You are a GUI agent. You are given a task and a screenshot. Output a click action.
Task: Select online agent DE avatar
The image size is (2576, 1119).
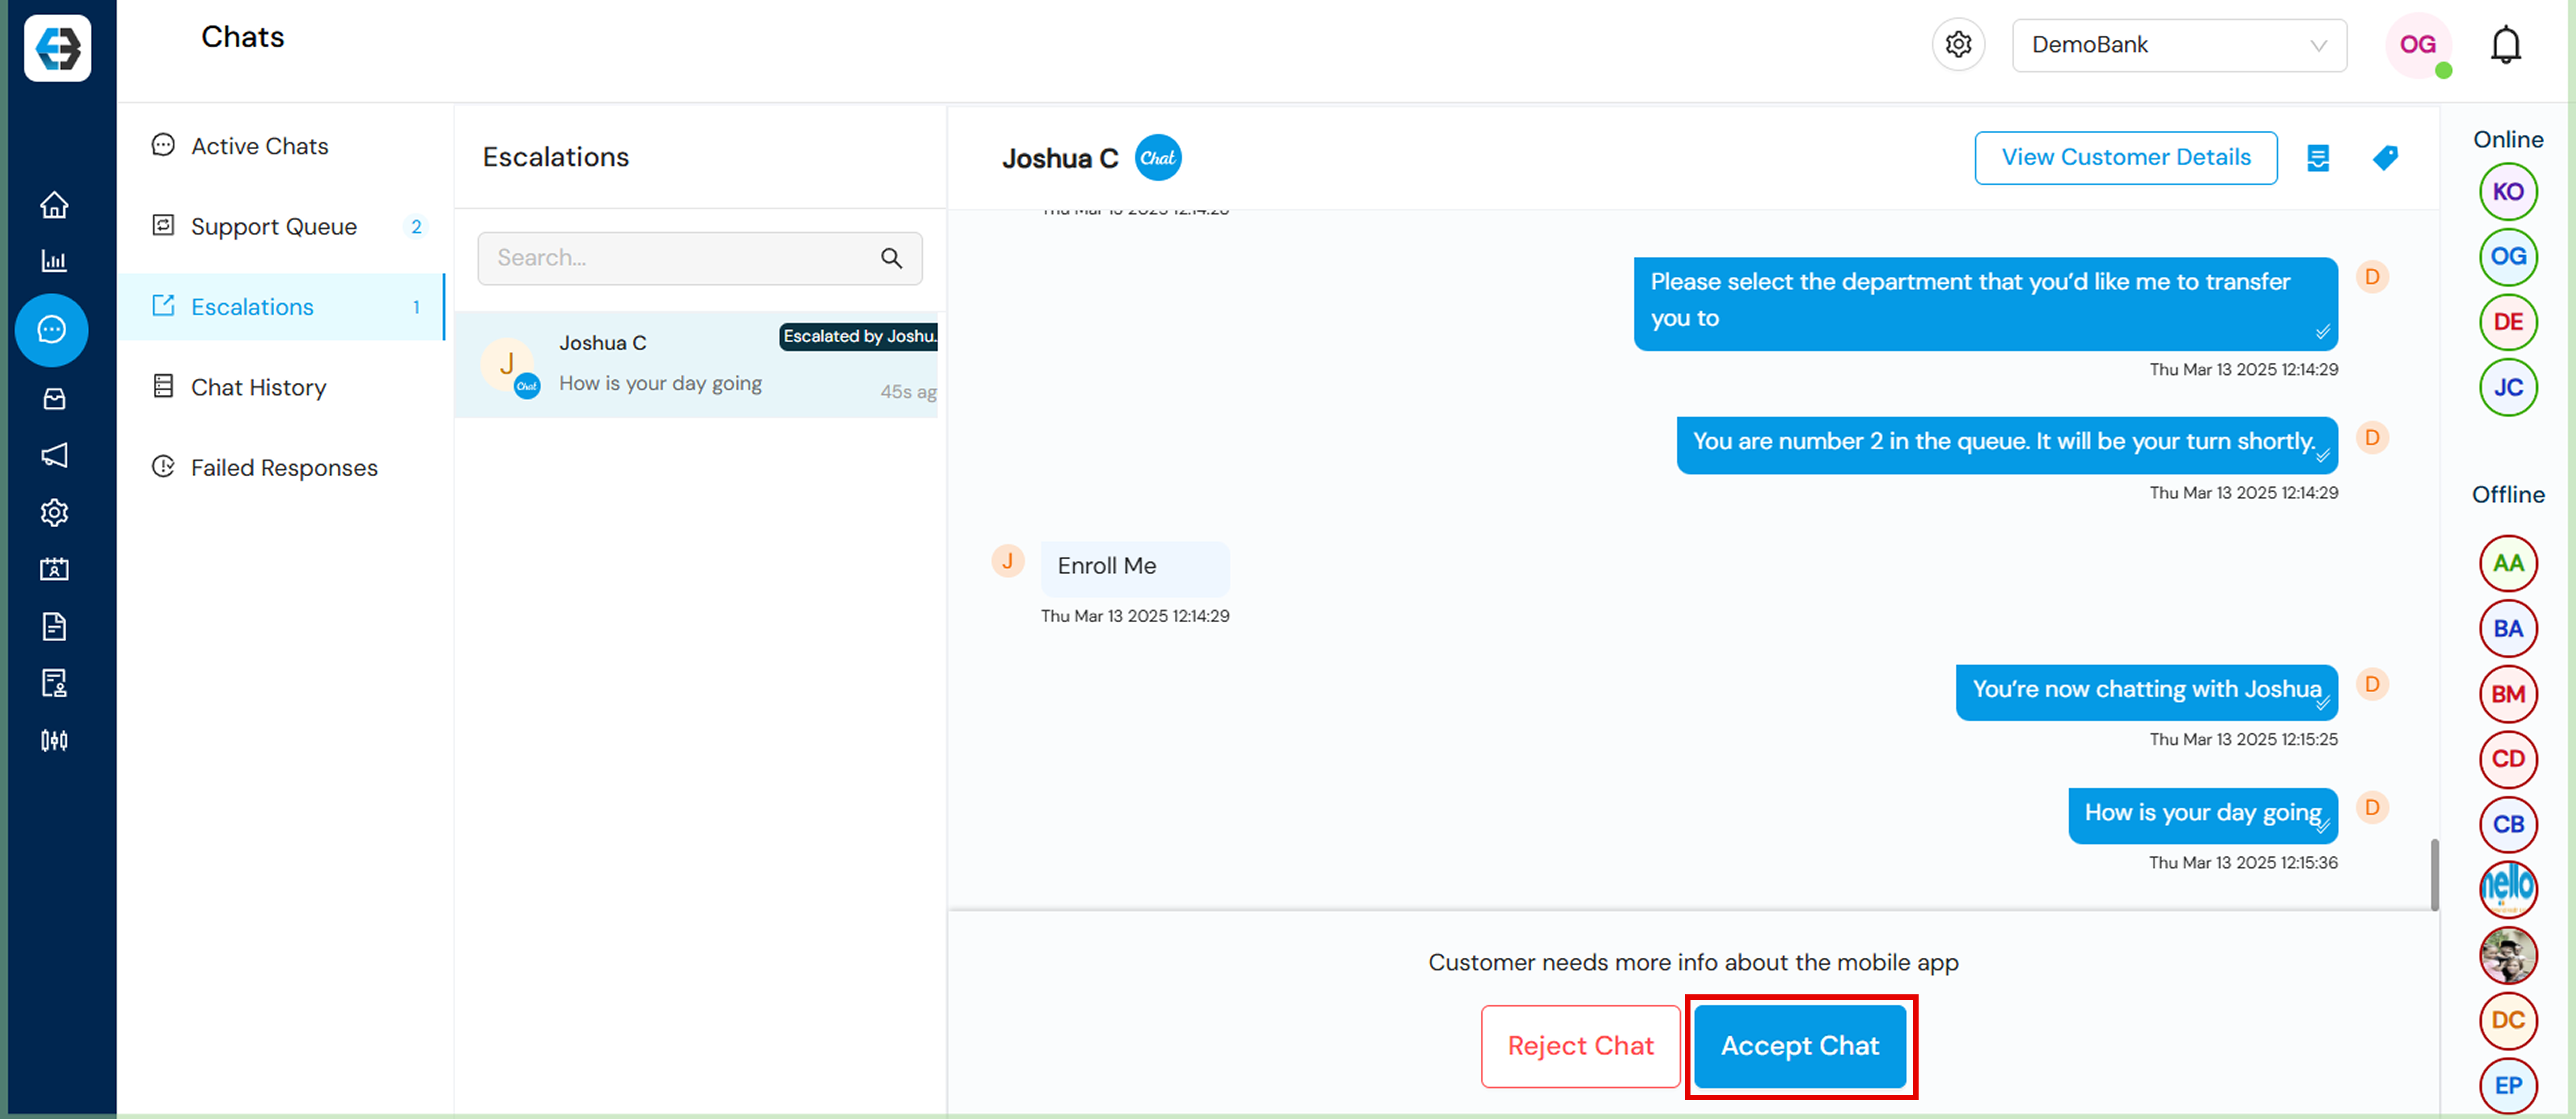[x=2508, y=322]
